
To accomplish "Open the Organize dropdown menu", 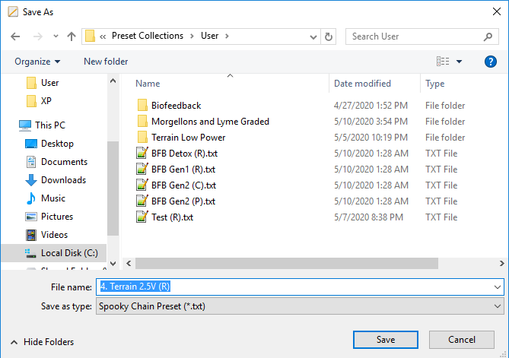I will click(37, 62).
